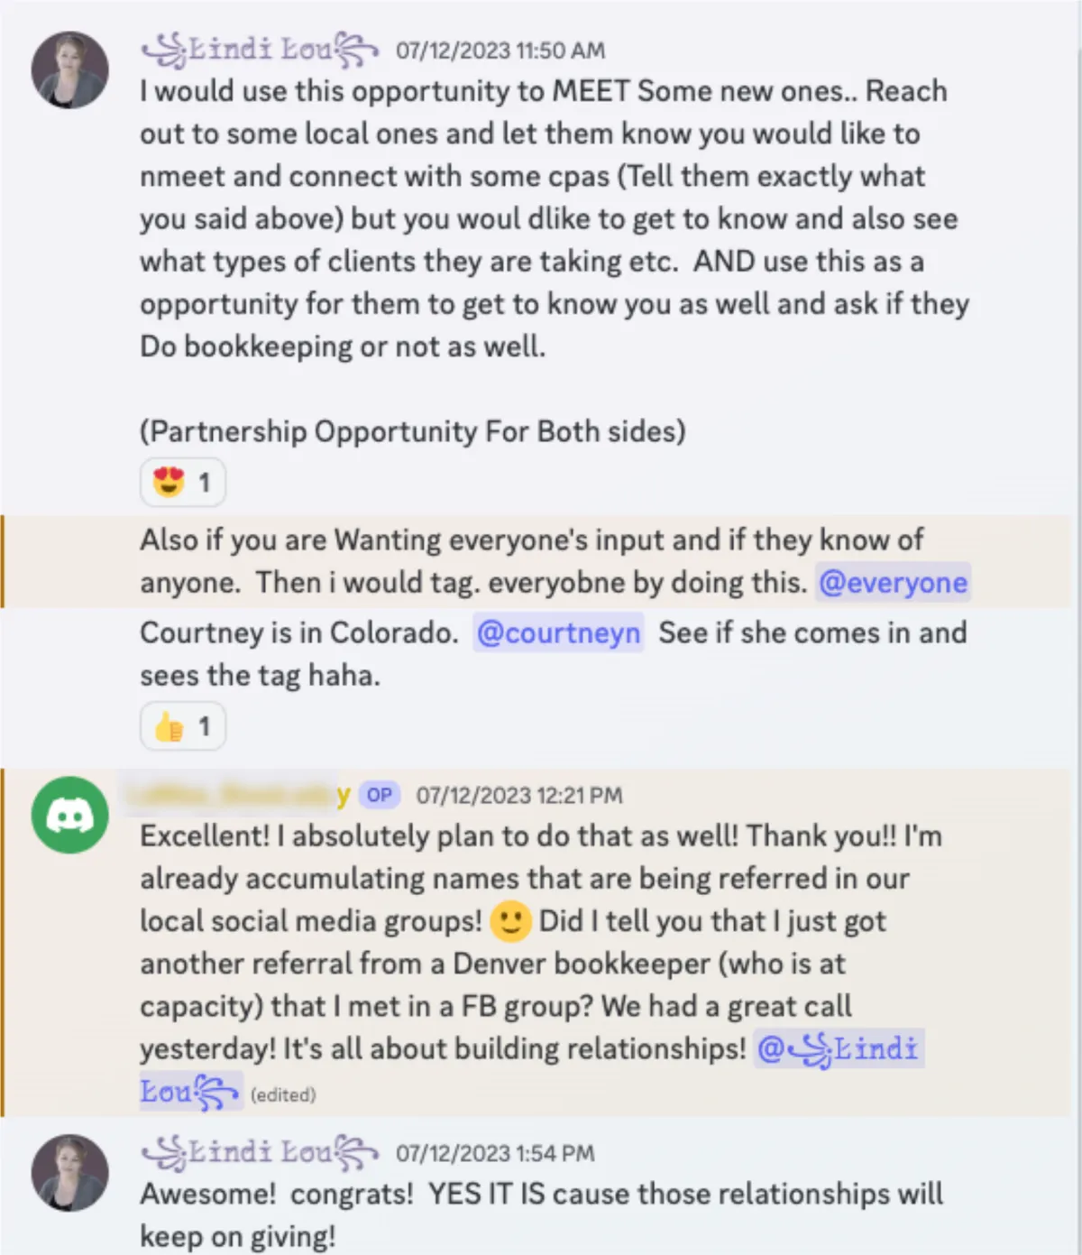Open the @courtneyn mention profile

coord(558,633)
